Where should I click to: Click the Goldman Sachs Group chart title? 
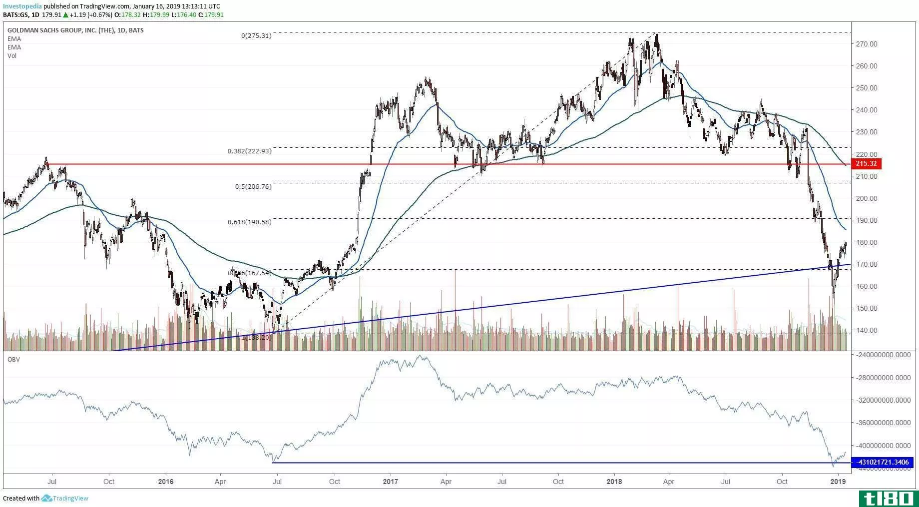click(x=75, y=30)
